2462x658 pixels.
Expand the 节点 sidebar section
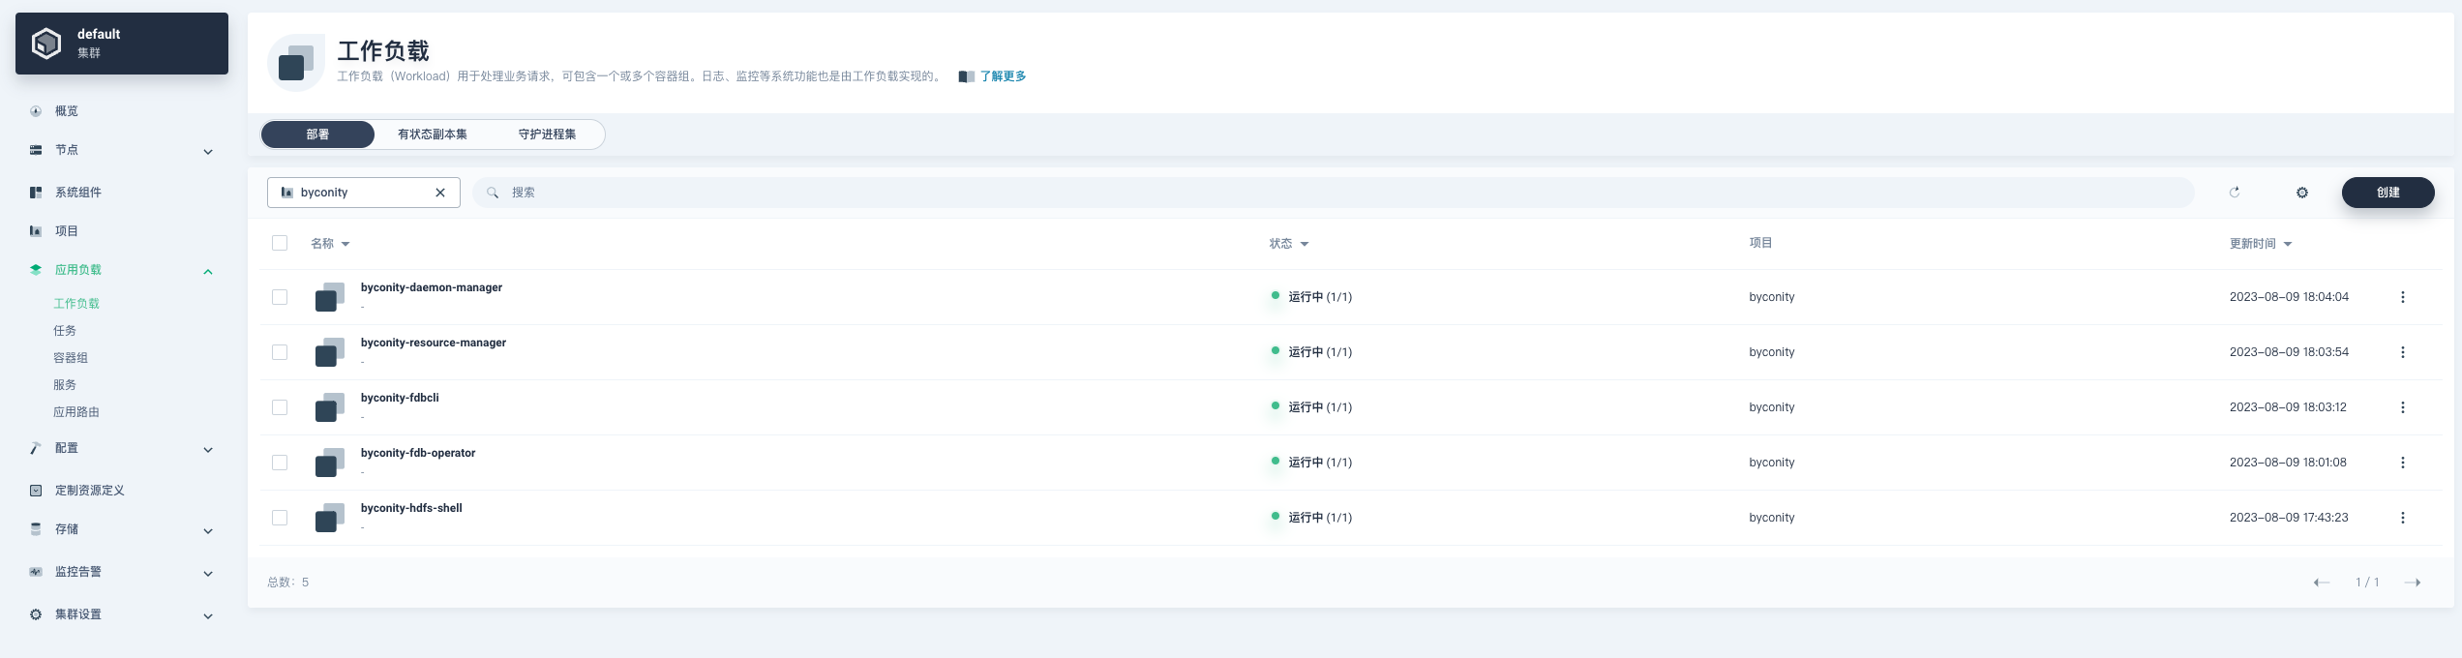coord(207,151)
